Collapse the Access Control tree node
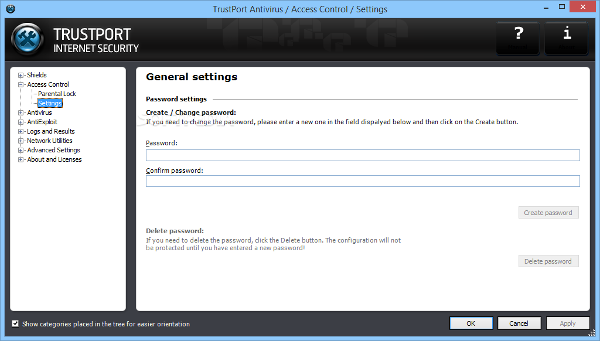Viewport: 600px width, 341px height. click(21, 84)
